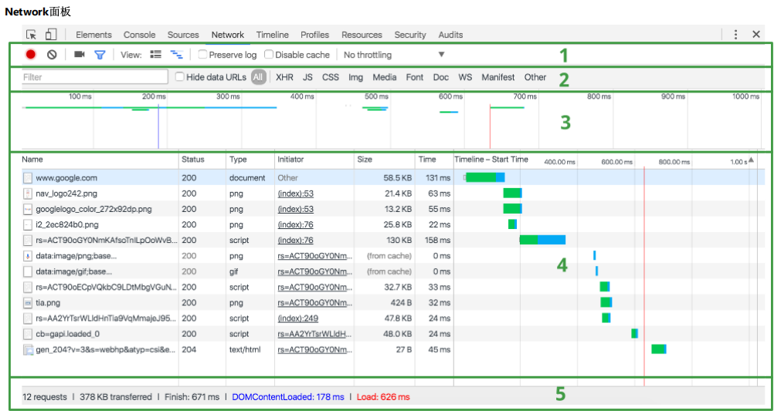Open initiator link for tia.png row

[314, 303]
